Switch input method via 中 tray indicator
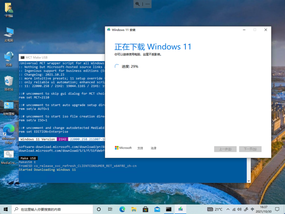 252,209
